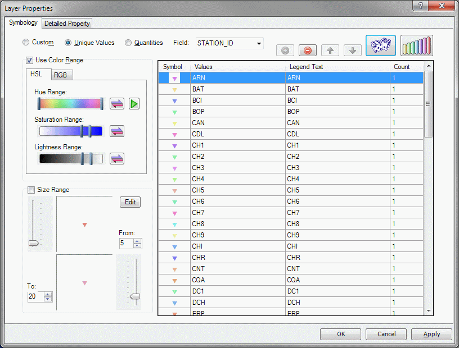Click the add value plus icon

click(x=285, y=51)
